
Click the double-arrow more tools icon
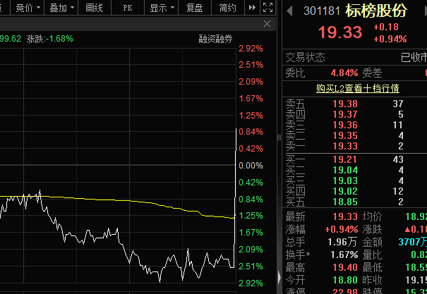click(252, 8)
